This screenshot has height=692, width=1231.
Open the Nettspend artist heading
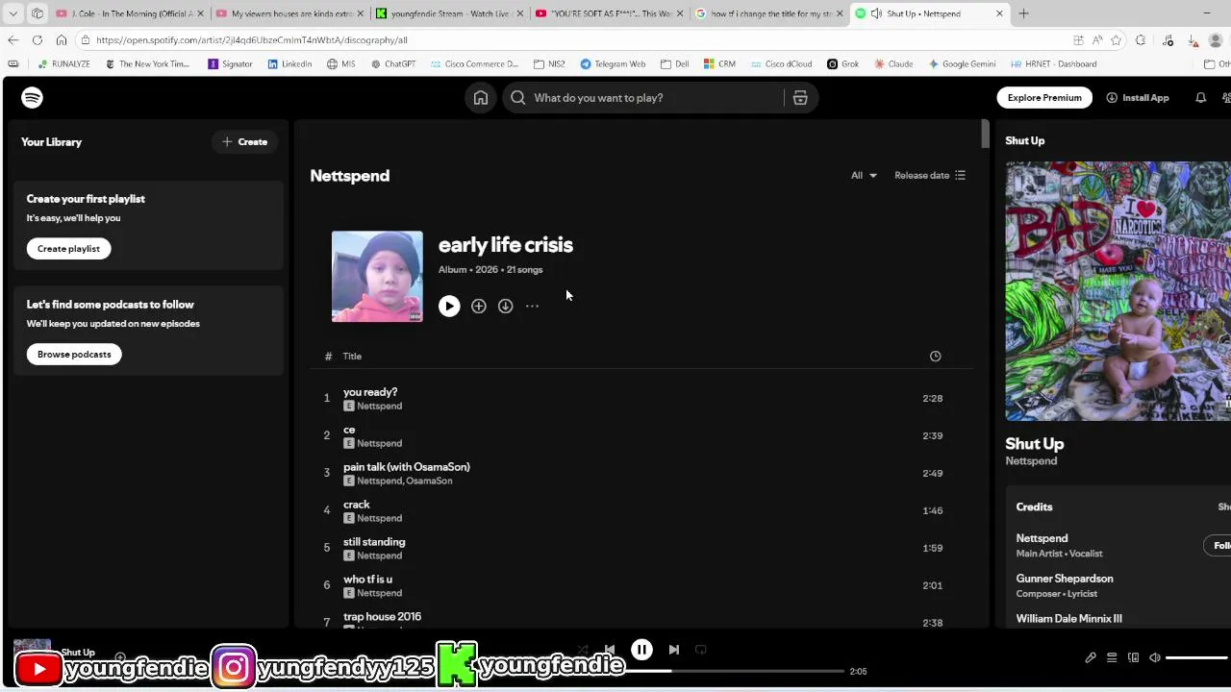point(349,175)
